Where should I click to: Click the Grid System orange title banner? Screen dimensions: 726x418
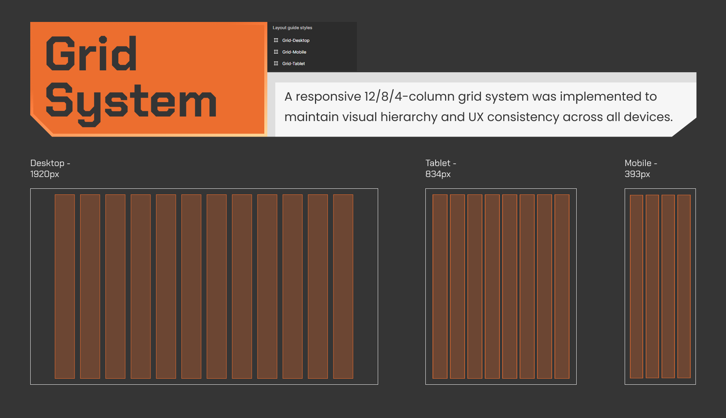pos(148,79)
